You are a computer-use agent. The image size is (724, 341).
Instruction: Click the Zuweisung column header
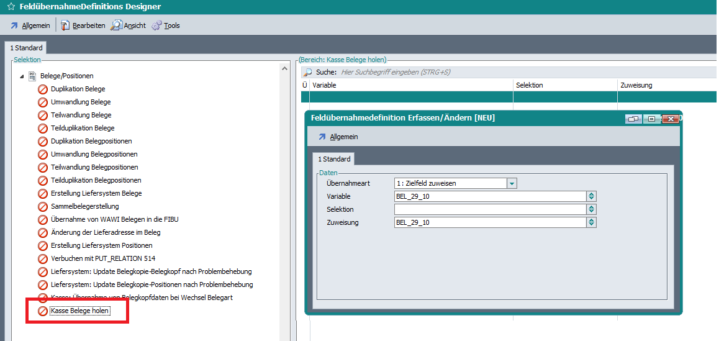tap(636, 85)
